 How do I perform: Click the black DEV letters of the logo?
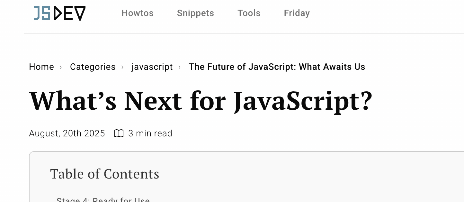69,14
